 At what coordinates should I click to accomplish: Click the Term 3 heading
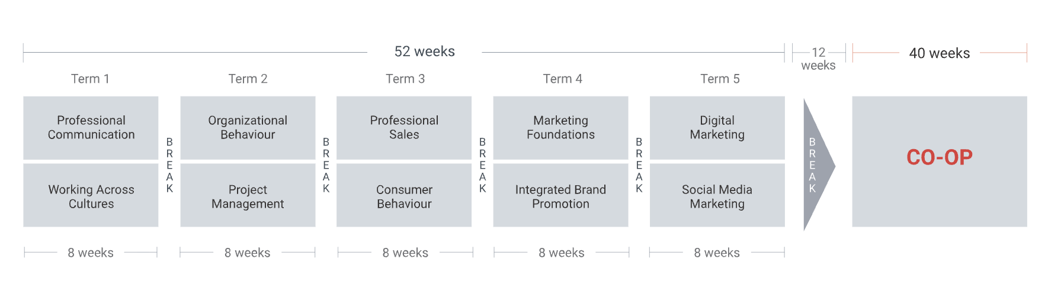click(405, 79)
